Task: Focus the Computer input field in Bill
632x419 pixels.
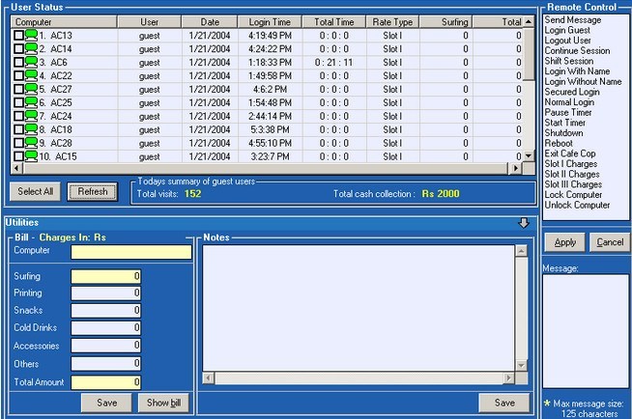Action: pyautogui.click(x=130, y=252)
